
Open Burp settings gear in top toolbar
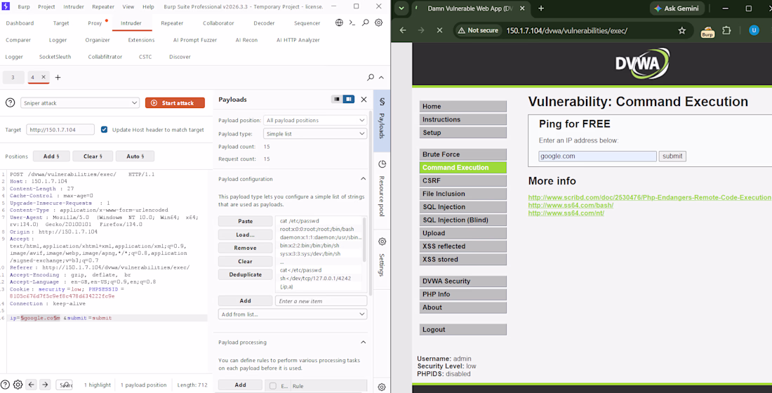[378, 22]
